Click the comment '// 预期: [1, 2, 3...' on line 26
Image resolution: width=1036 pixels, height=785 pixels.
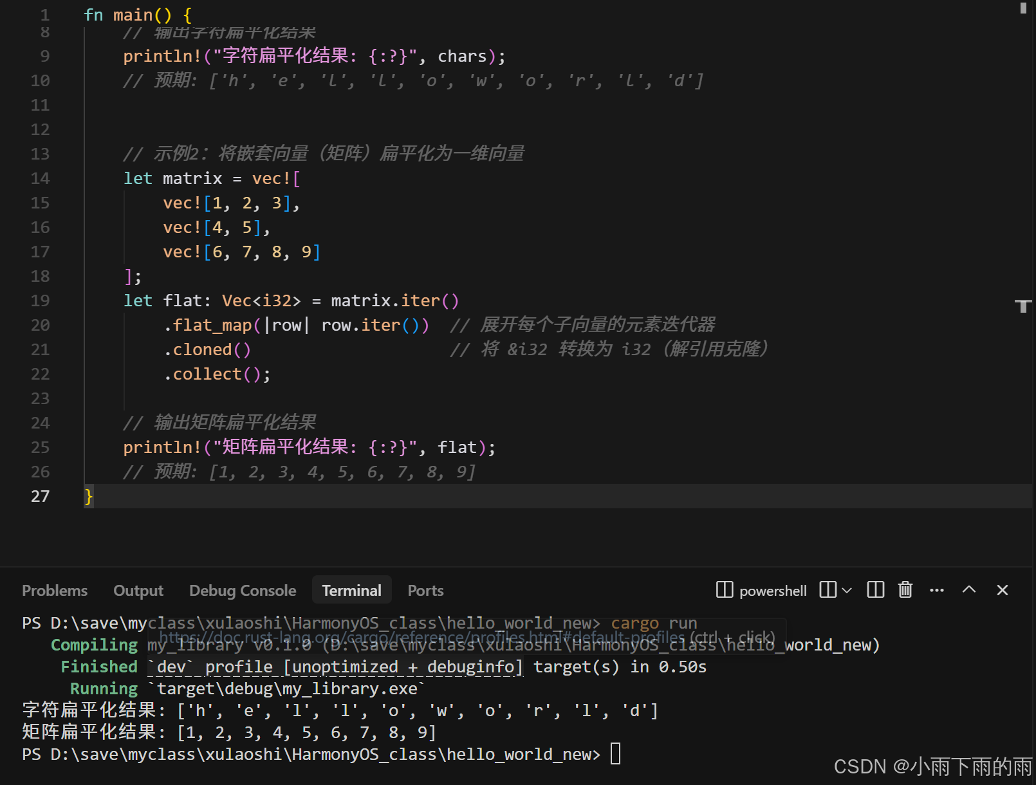click(299, 472)
